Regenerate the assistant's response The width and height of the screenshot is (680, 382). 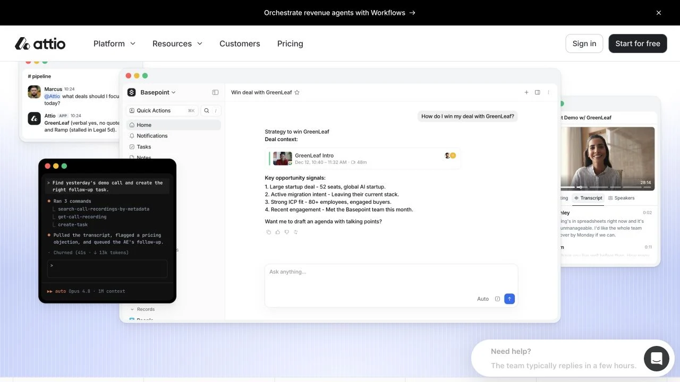coord(296,232)
